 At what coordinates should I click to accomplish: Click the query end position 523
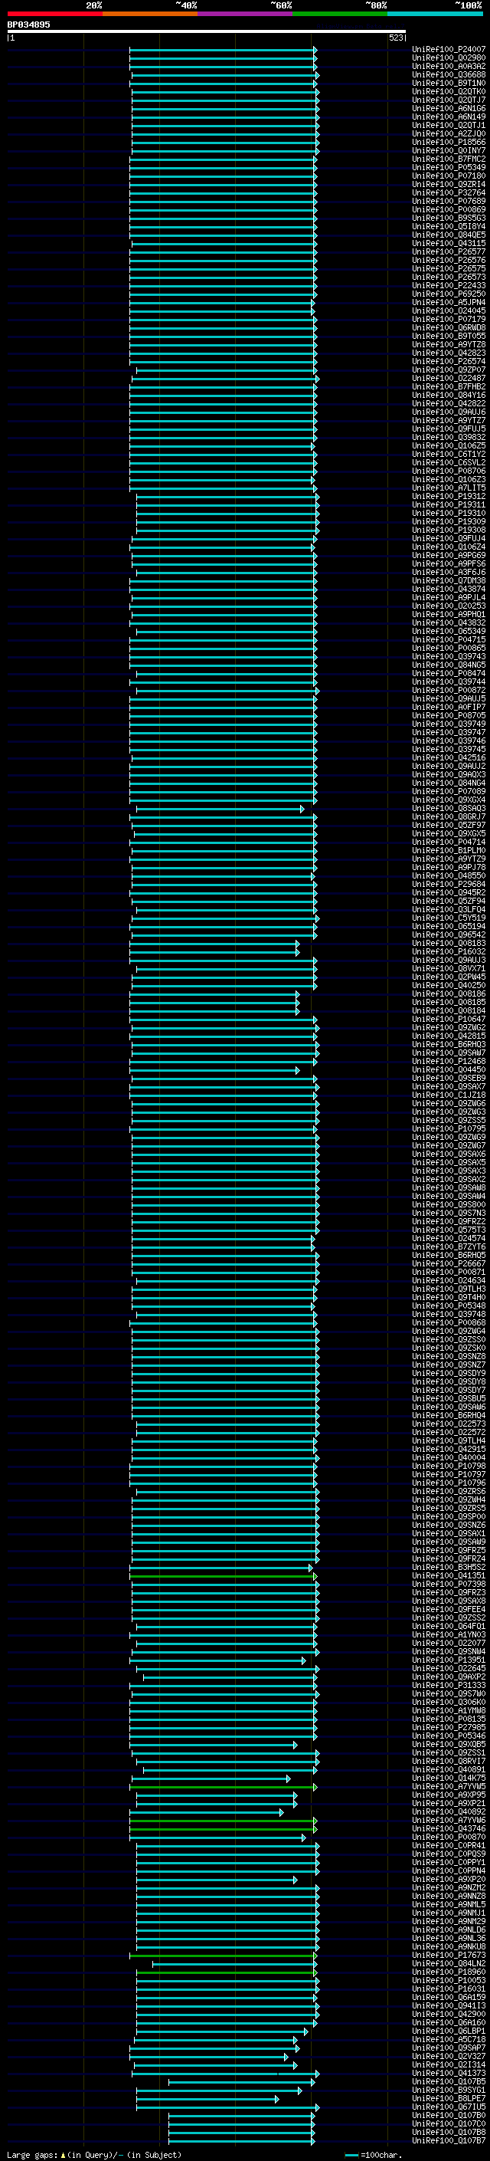click(396, 38)
